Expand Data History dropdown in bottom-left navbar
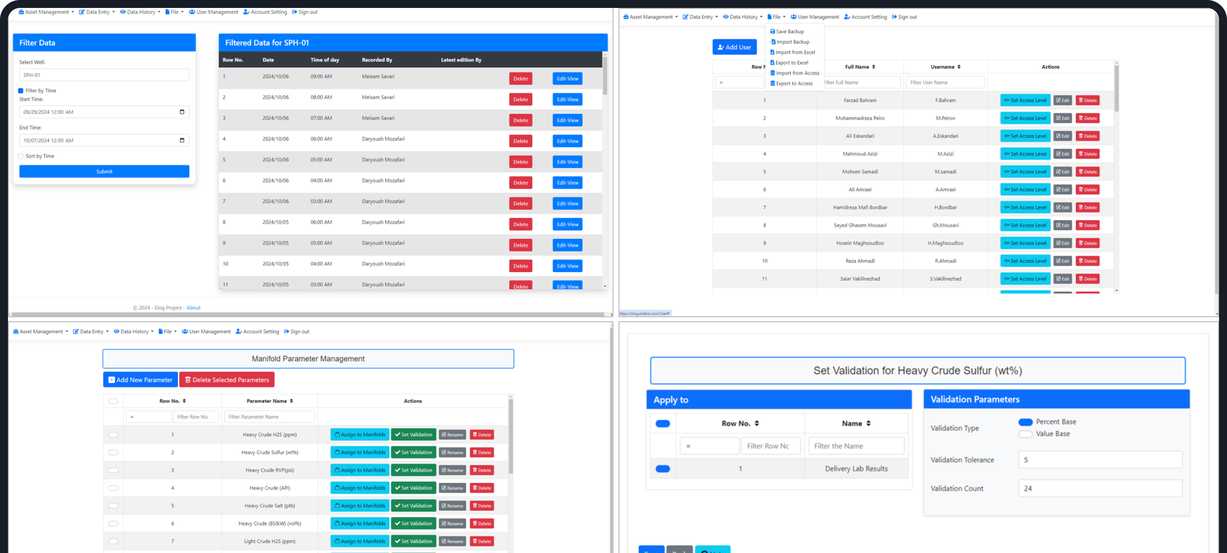The image size is (1227, 553). click(133, 331)
